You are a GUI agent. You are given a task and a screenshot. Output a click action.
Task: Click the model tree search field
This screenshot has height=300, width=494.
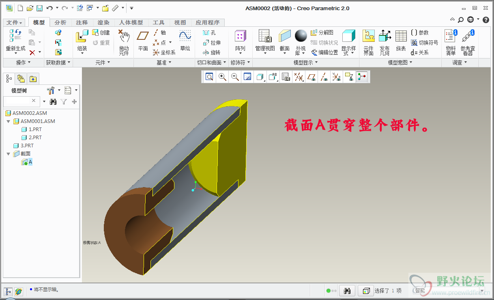tap(21, 101)
